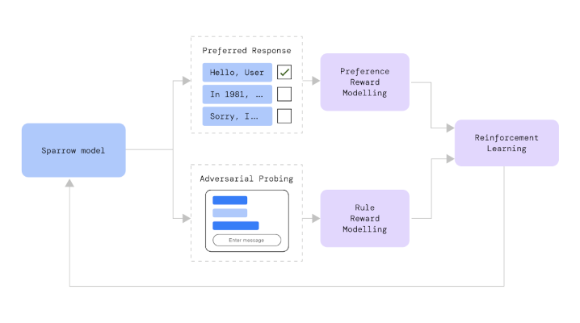
Task: Select the 'Sorry, I...' response option
Action: point(237,116)
